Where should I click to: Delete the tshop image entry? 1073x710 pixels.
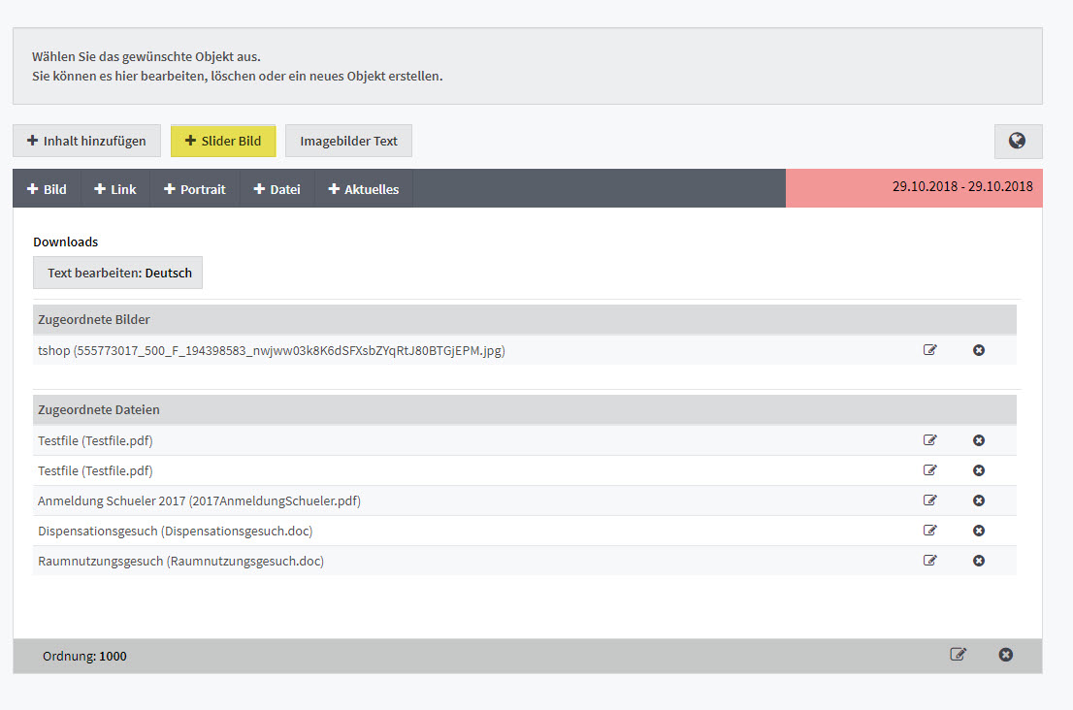click(x=979, y=350)
